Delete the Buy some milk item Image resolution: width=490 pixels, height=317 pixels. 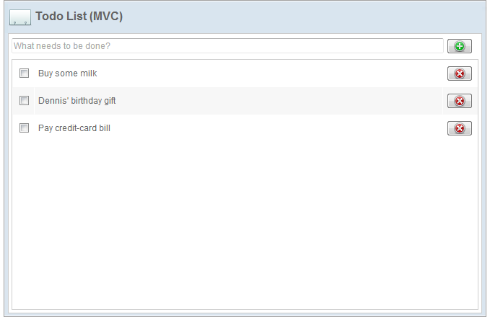459,73
